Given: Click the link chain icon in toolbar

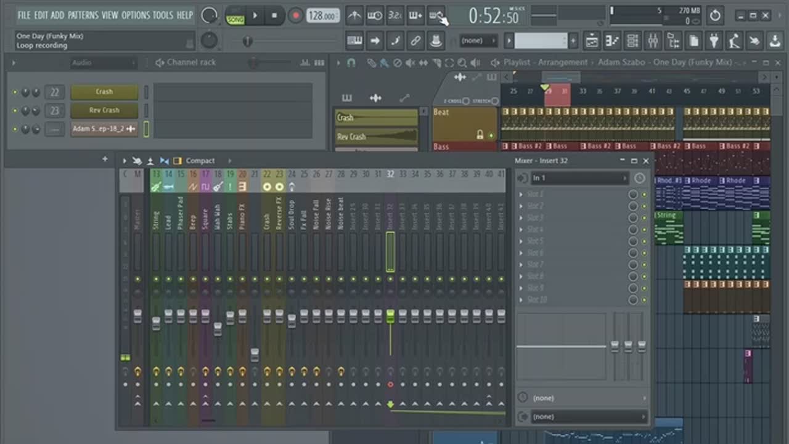Looking at the screenshot, I should pos(415,41).
